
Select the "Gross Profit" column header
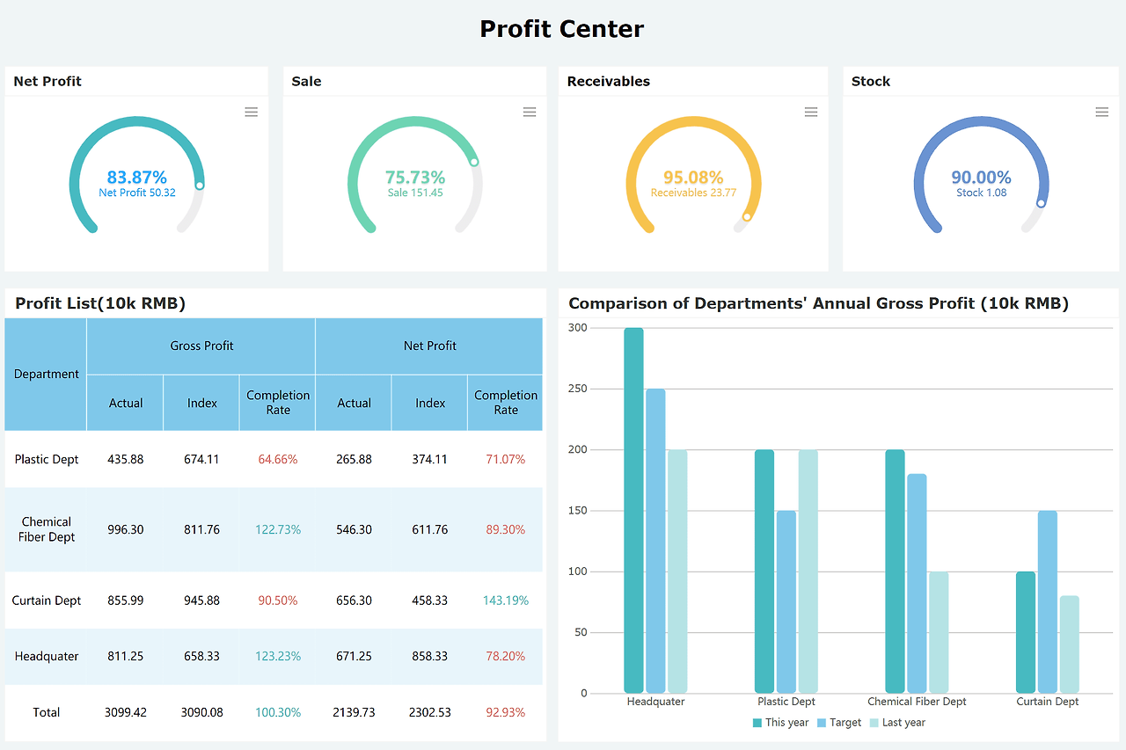201,346
